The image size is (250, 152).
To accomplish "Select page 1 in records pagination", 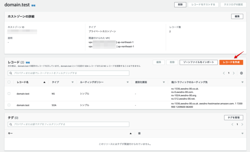I will pos(229,73).
